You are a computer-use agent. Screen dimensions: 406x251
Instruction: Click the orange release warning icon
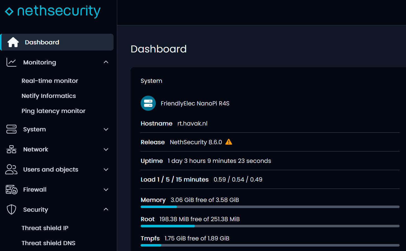click(229, 142)
